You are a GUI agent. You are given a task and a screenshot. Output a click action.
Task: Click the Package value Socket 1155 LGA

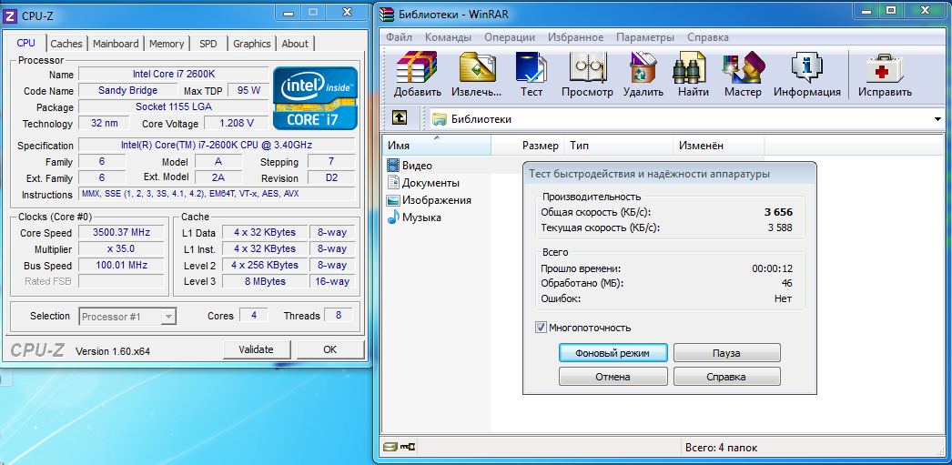(x=174, y=106)
